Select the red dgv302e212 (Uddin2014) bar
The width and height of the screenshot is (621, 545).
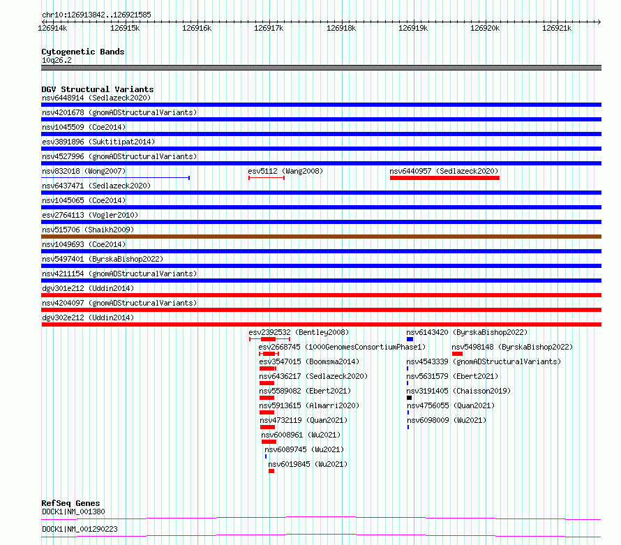321,324
